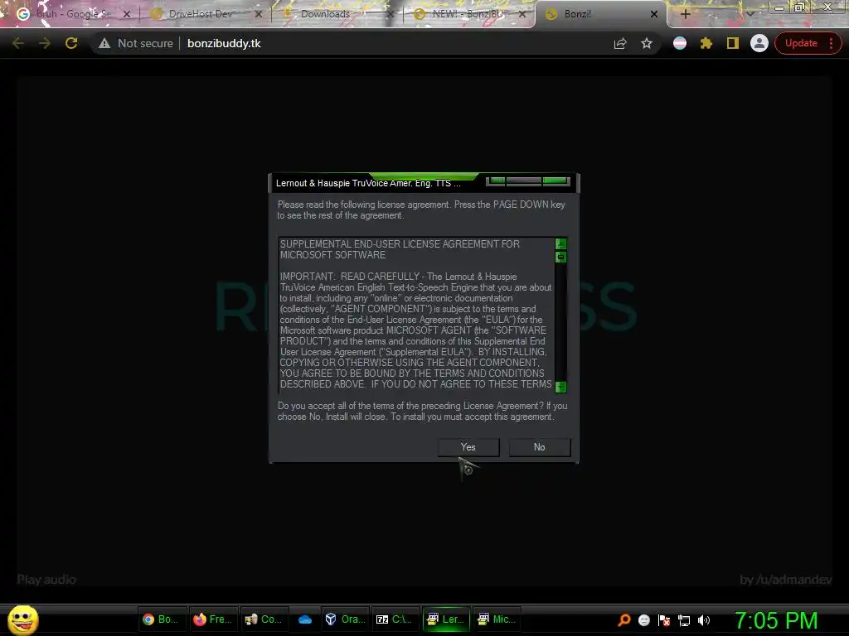Viewport: 849px width, 636px height.
Task: Decline the license agreement with No
Action: click(539, 447)
